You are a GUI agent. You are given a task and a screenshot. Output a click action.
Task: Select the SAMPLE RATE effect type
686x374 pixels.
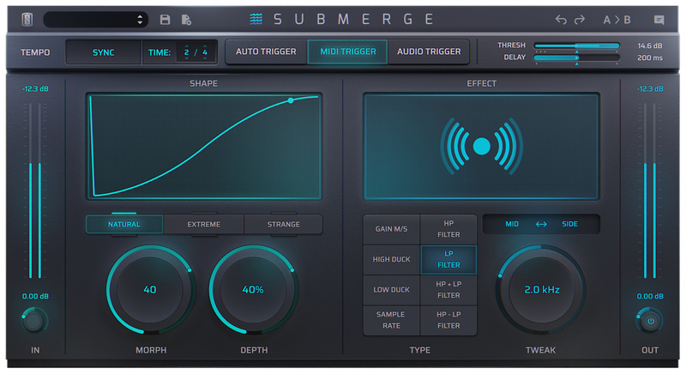[391, 320]
